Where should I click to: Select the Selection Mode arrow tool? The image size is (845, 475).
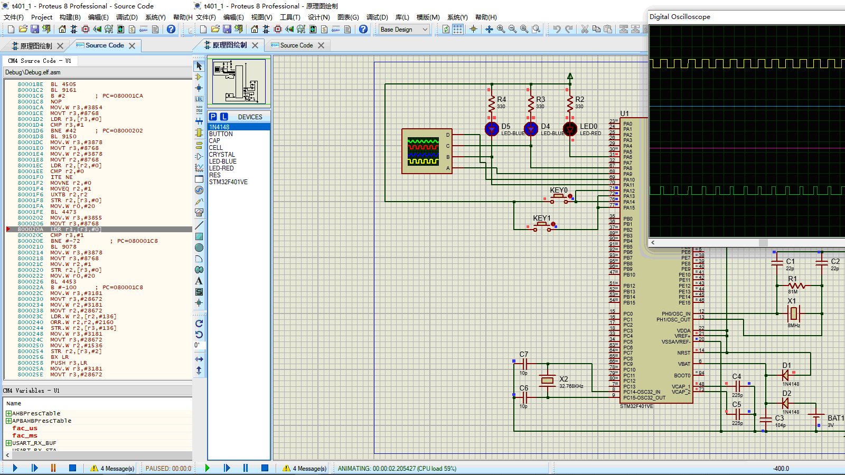pyautogui.click(x=199, y=65)
